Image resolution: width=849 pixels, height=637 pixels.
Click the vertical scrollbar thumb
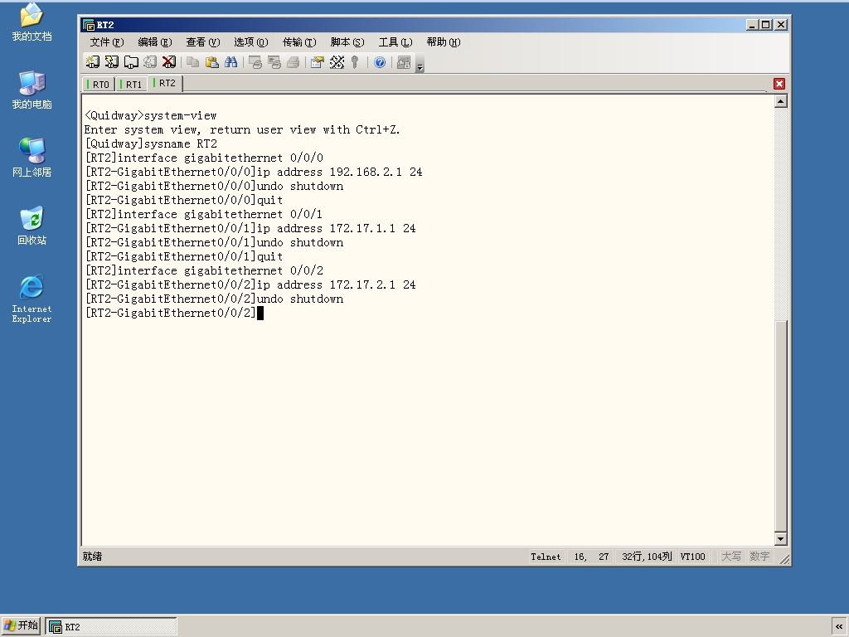[x=780, y=425]
